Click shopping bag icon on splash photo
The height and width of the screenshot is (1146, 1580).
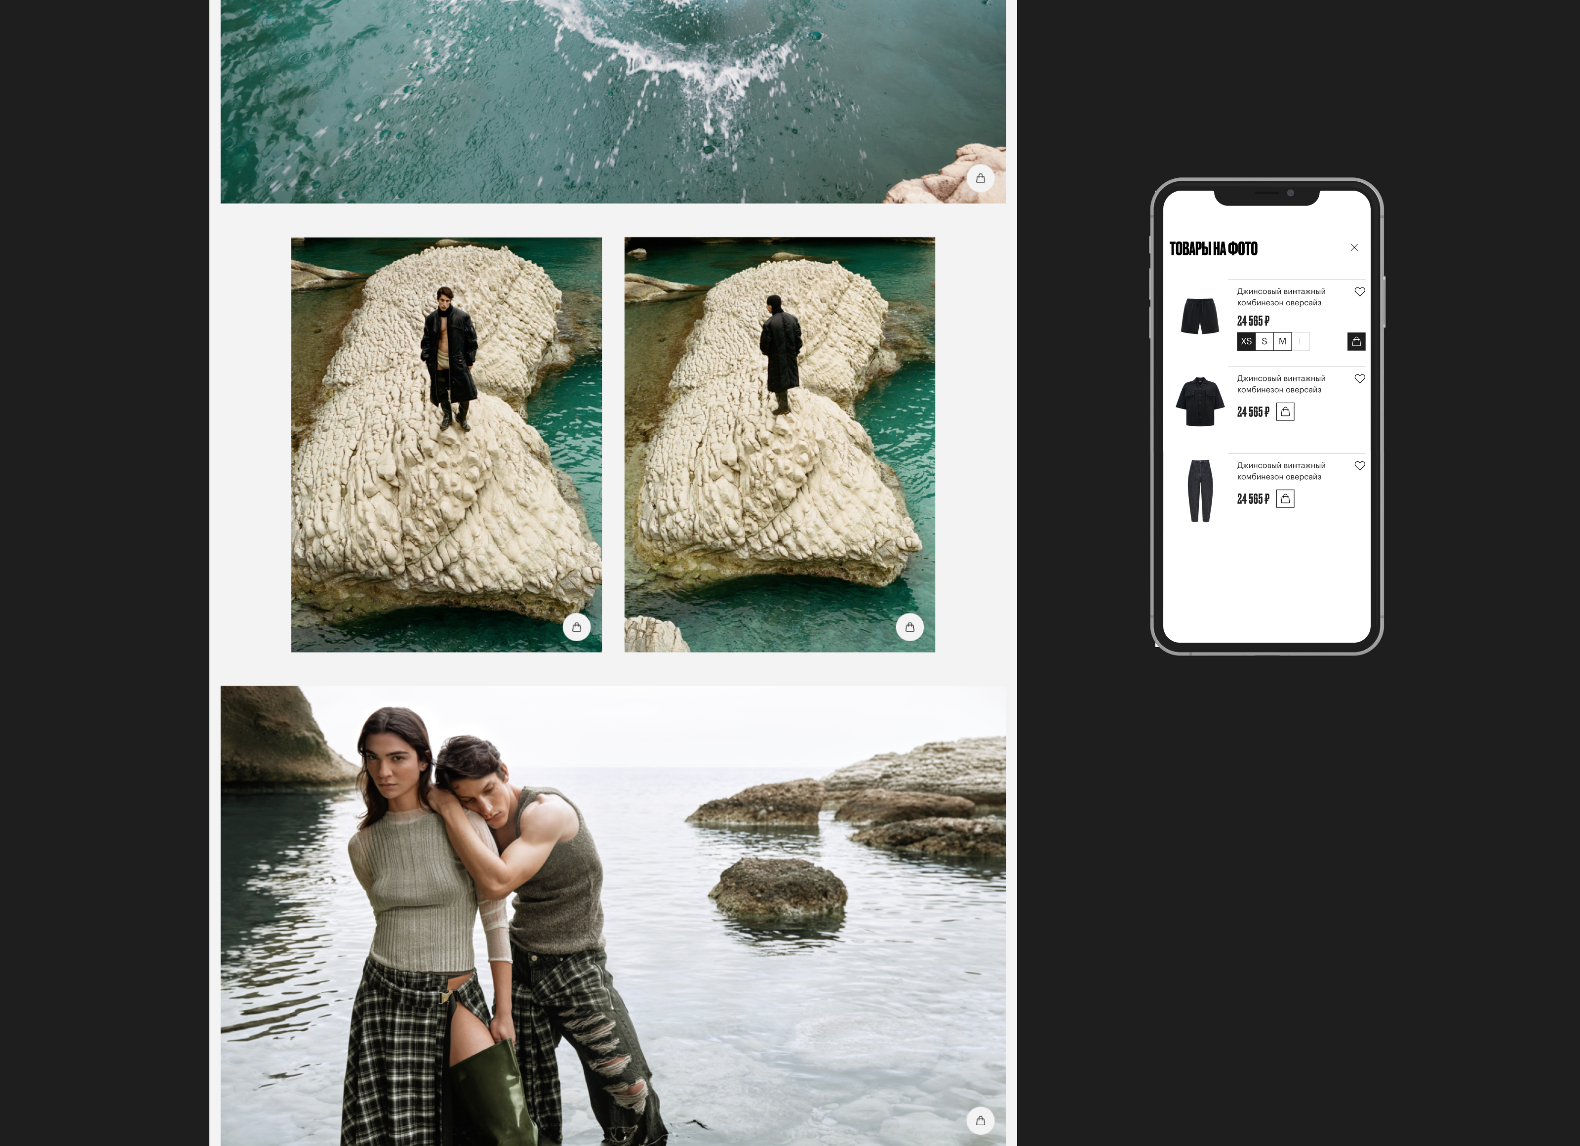(x=980, y=178)
